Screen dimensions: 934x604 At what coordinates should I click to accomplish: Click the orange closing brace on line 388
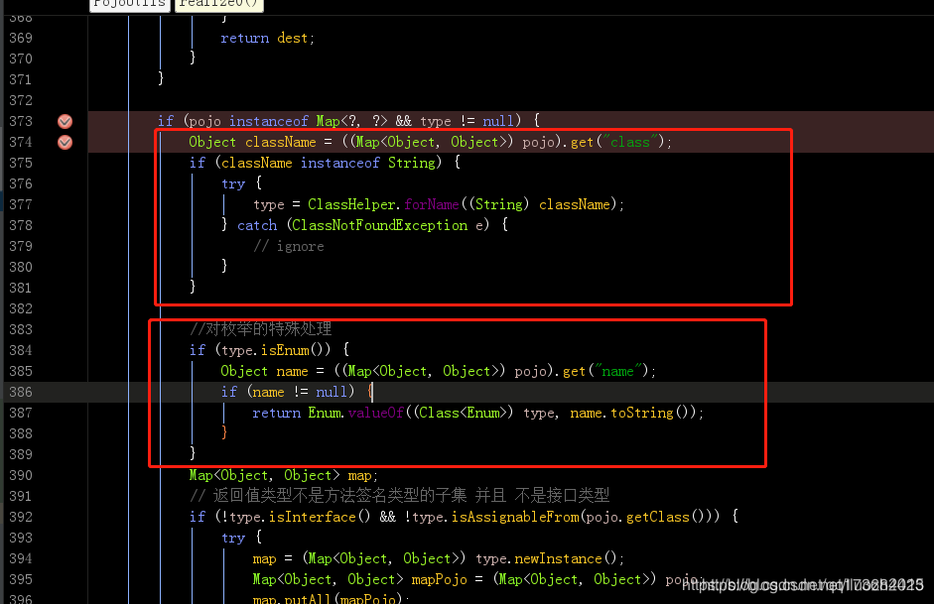(x=224, y=432)
